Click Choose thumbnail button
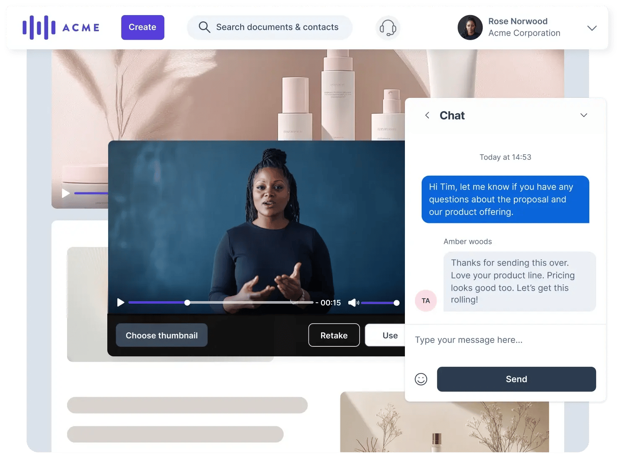The image size is (617, 458). (161, 335)
